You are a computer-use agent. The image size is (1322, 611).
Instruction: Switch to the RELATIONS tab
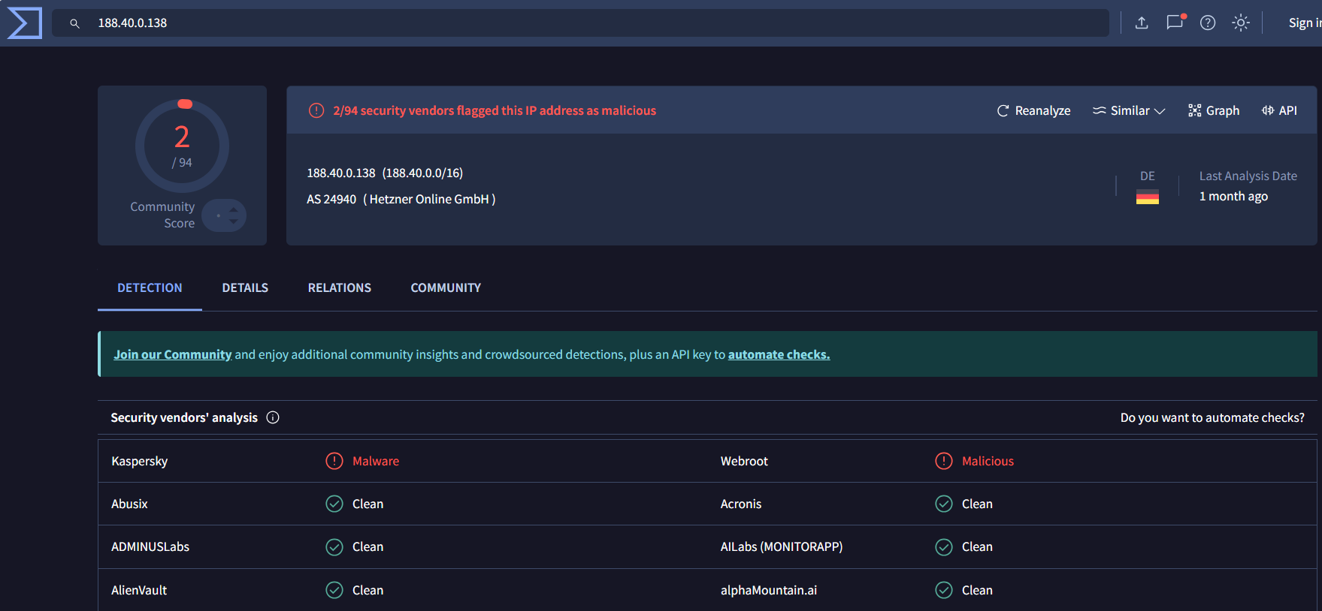(340, 287)
